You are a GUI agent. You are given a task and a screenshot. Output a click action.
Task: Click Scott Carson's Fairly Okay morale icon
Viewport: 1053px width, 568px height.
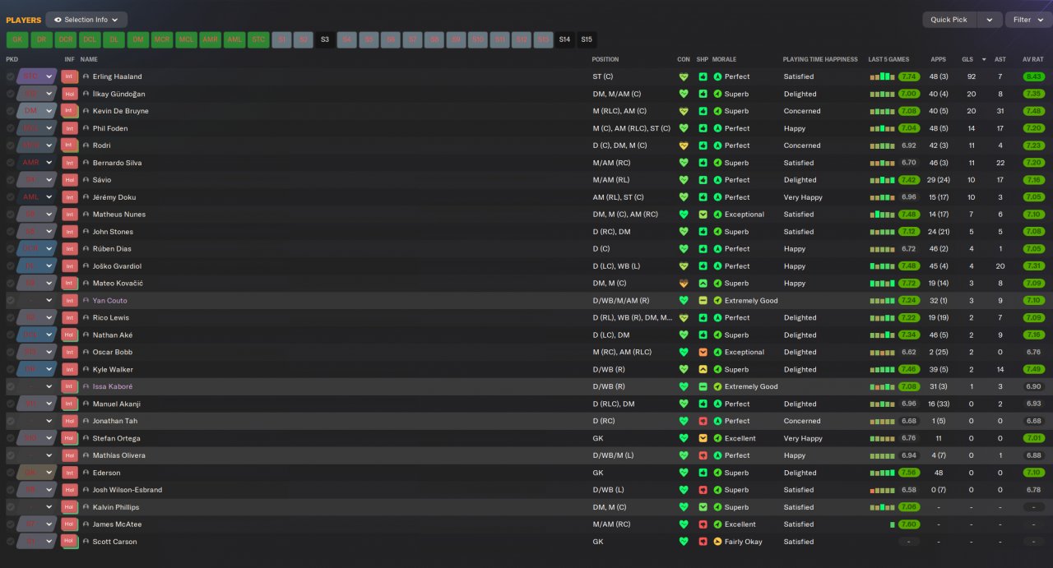(717, 542)
